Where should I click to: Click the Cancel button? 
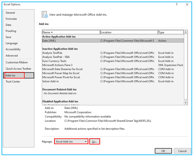(x=182, y=151)
